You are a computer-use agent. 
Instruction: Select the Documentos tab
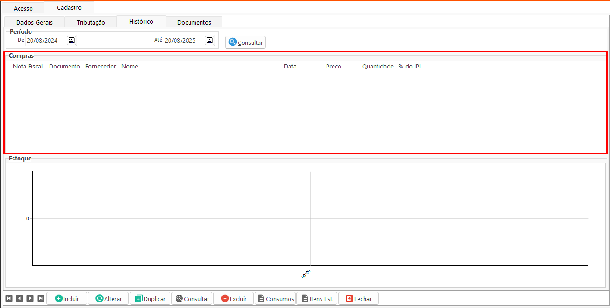(194, 22)
